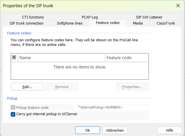Switch to the Media tab
Screen dimensions: 185x136
point(138,23)
